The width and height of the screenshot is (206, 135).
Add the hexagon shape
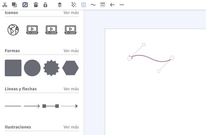pos(70,68)
